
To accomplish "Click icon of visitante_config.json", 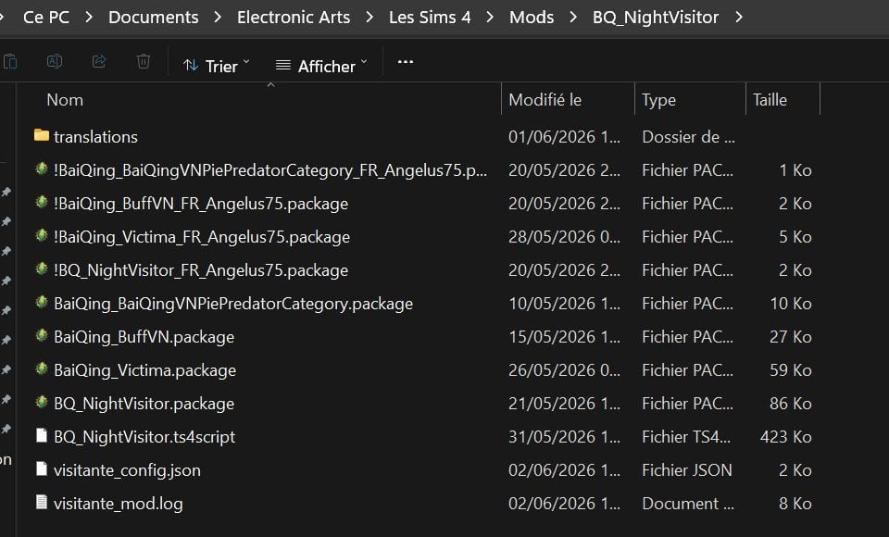I will 42,469.
